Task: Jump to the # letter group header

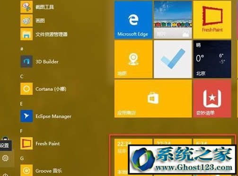Action: (22, 49)
